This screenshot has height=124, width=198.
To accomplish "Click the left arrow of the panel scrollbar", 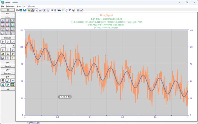I will pos(2,46).
